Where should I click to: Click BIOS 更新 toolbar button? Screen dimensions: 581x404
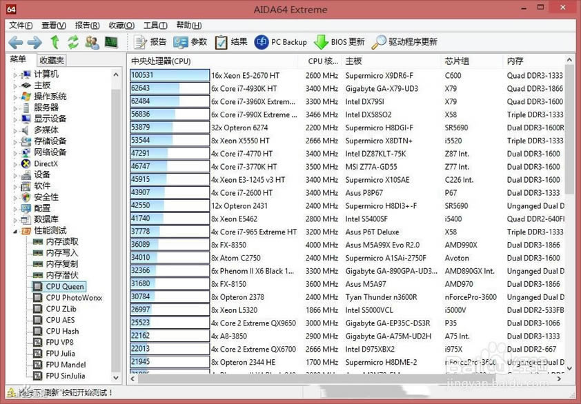point(339,42)
